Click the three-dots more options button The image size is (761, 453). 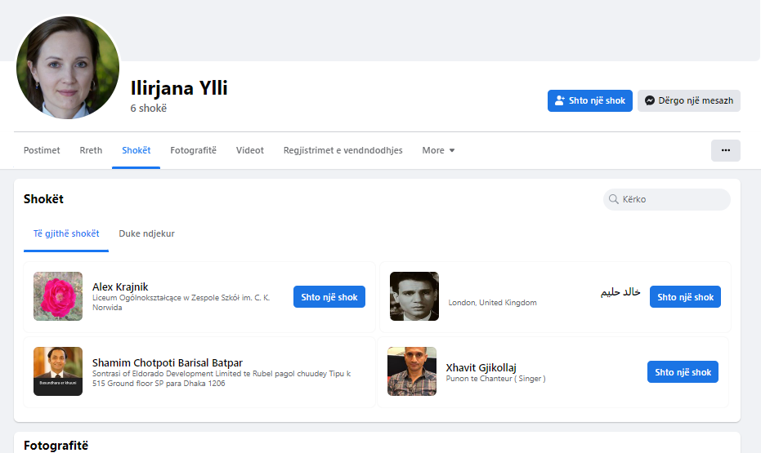[x=725, y=150]
